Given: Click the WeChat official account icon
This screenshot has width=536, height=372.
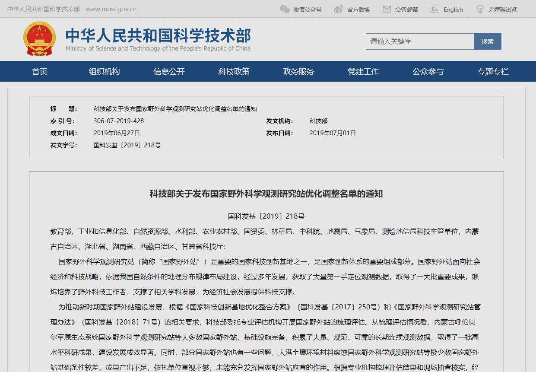Looking at the screenshot, I should pyautogui.click(x=285, y=9).
